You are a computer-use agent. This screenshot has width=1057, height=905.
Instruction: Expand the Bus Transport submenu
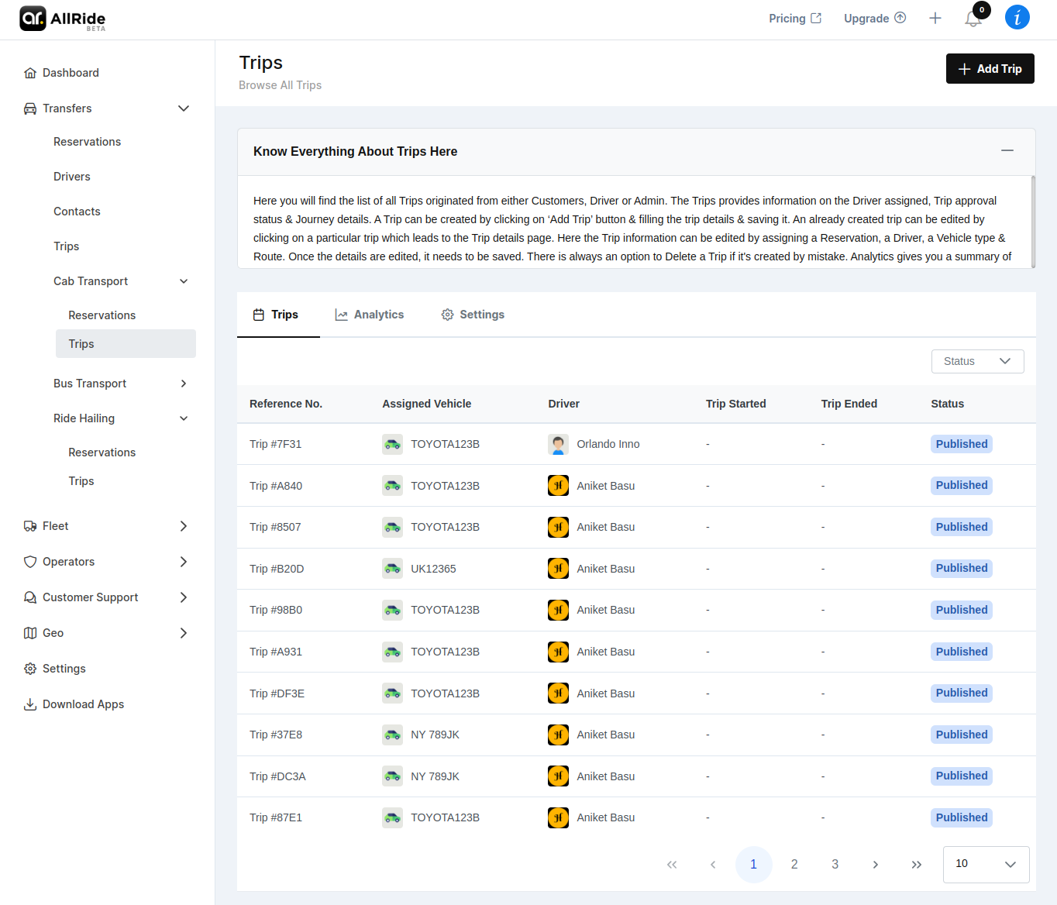click(x=184, y=384)
